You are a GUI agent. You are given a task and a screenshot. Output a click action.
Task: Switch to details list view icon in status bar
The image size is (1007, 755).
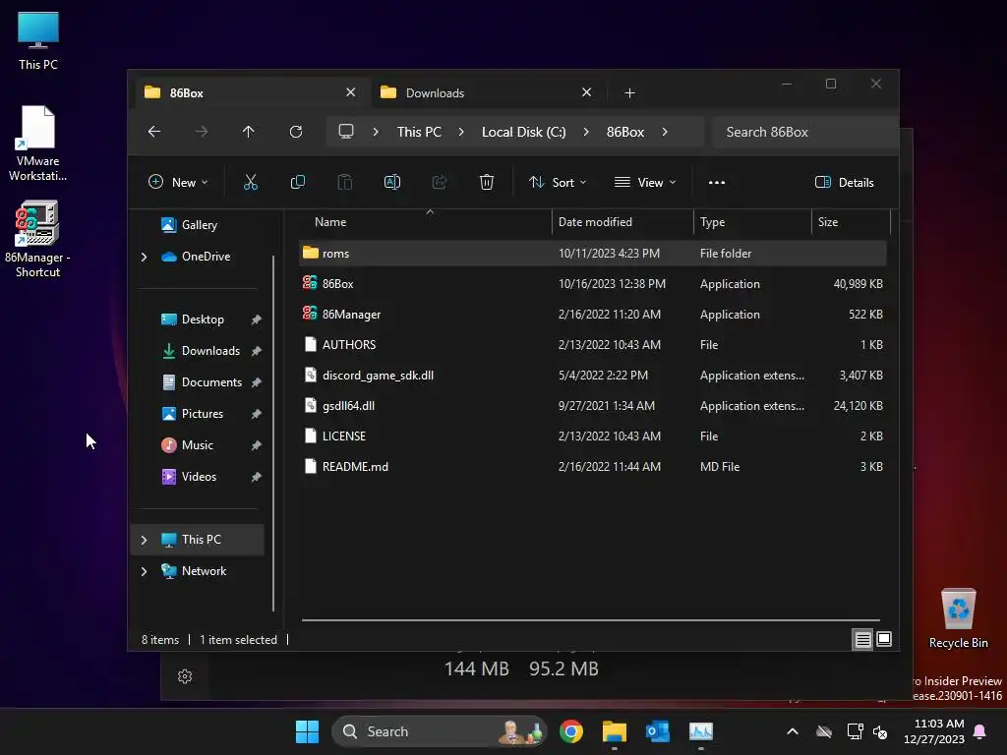tap(862, 639)
